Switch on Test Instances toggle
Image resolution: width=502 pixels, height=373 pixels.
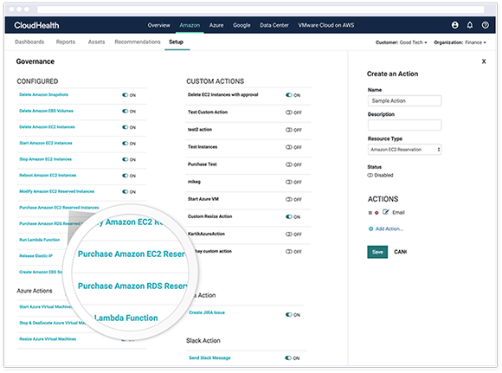[x=289, y=147]
